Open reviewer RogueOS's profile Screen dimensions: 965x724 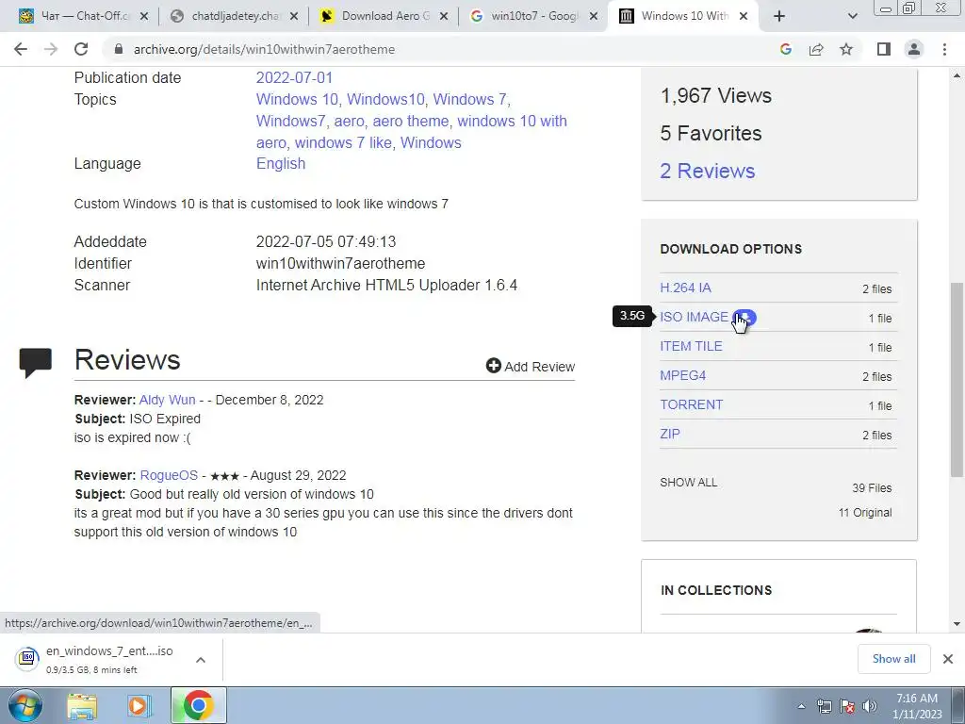tap(170, 475)
